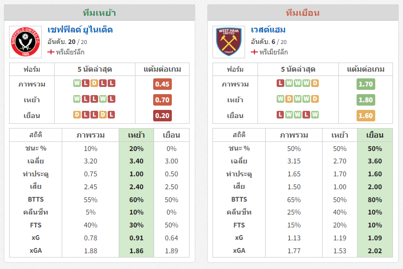
Task: Open พรีเมียร์ลีก league link under West Ham
Action: (273, 52)
